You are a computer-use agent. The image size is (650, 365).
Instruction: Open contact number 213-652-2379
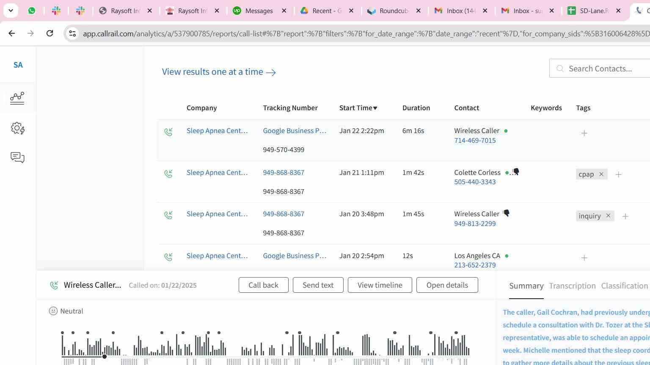(475, 265)
